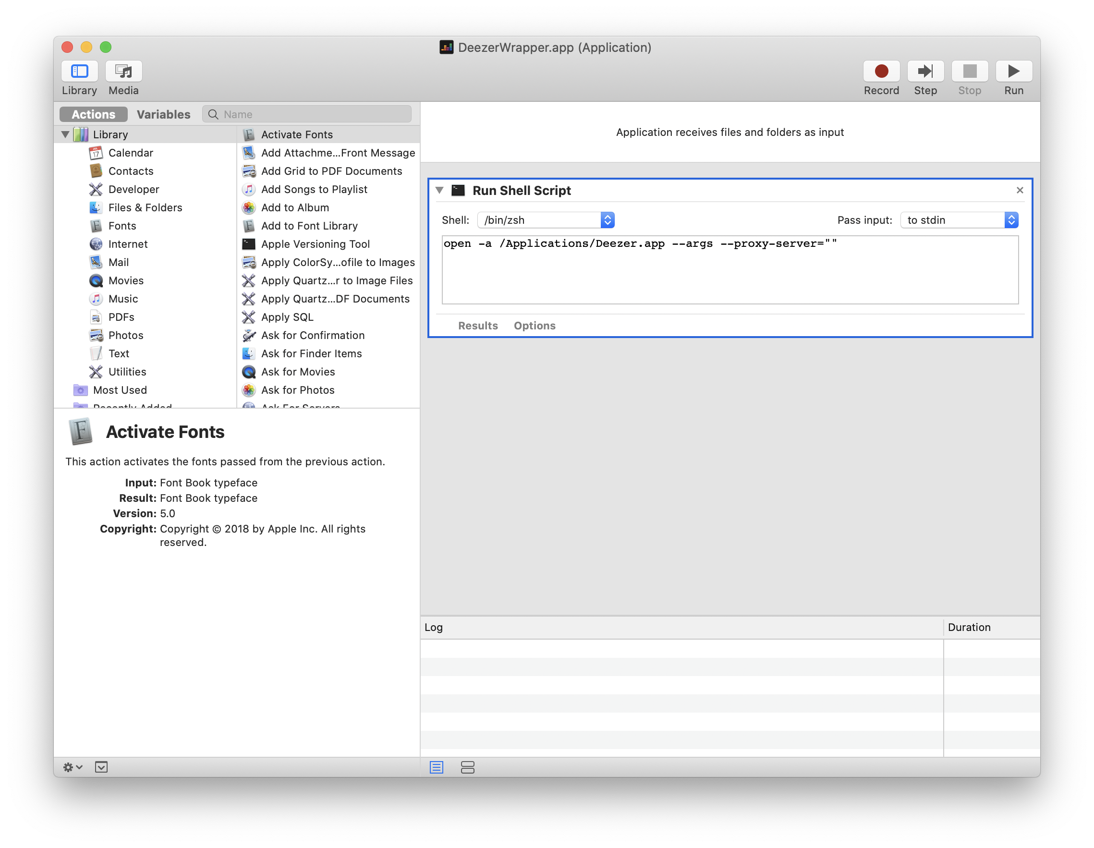Collapse the Library tree triangle
Viewport: 1094px width, 848px height.
(65, 134)
